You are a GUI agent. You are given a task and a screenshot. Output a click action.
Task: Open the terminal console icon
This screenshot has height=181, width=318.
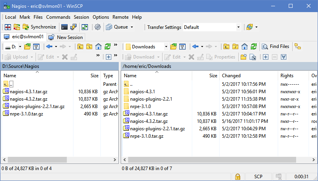(64, 27)
